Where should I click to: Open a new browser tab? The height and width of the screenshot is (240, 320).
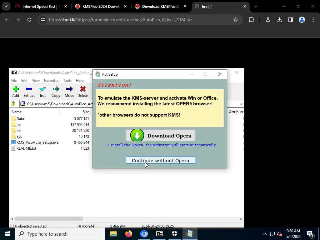[256, 6]
